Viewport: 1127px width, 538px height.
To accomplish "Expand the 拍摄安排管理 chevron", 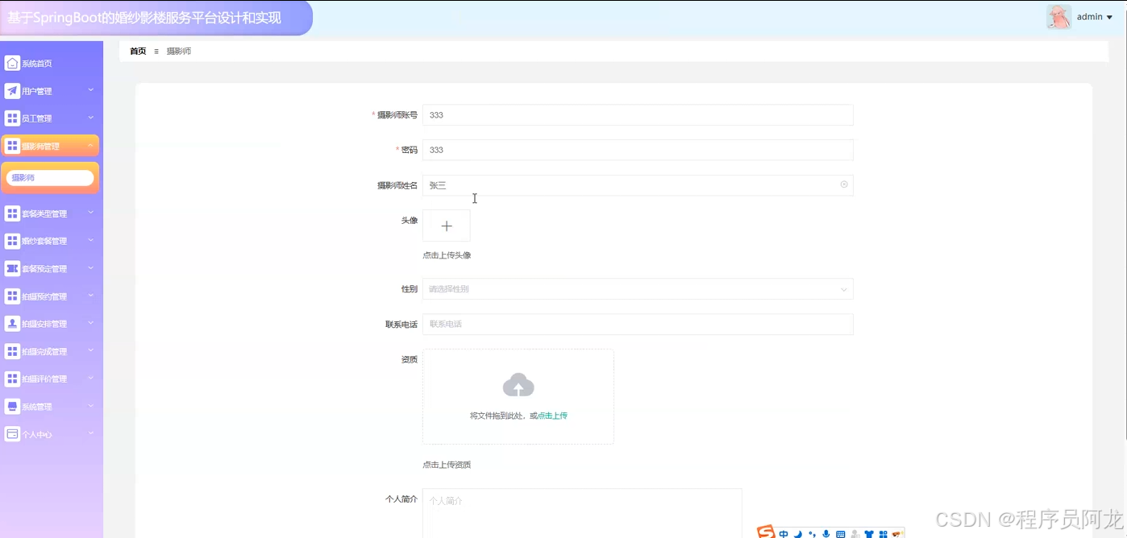I will pyautogui.click(x=91, y=323).
